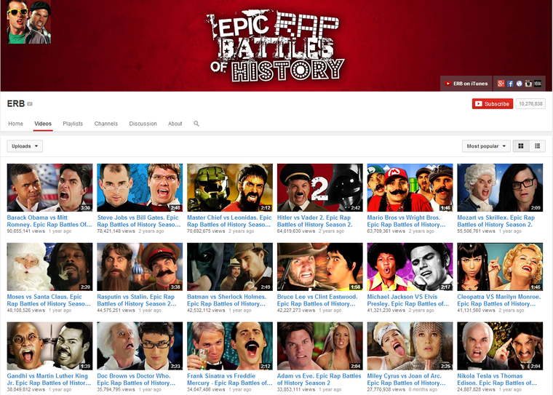Open Mozart vs Skrillex title link

click(496, 221)
